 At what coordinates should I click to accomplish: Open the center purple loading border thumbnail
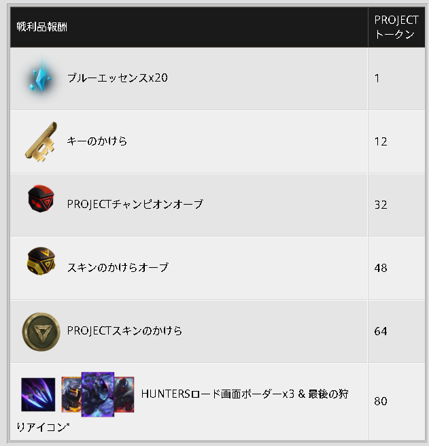98,394
